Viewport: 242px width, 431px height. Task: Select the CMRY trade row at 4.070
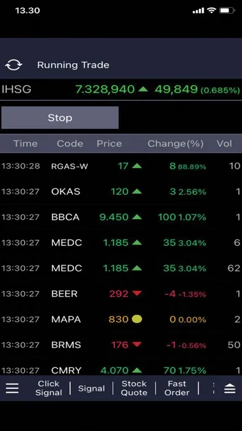click(x=121, y=370)
